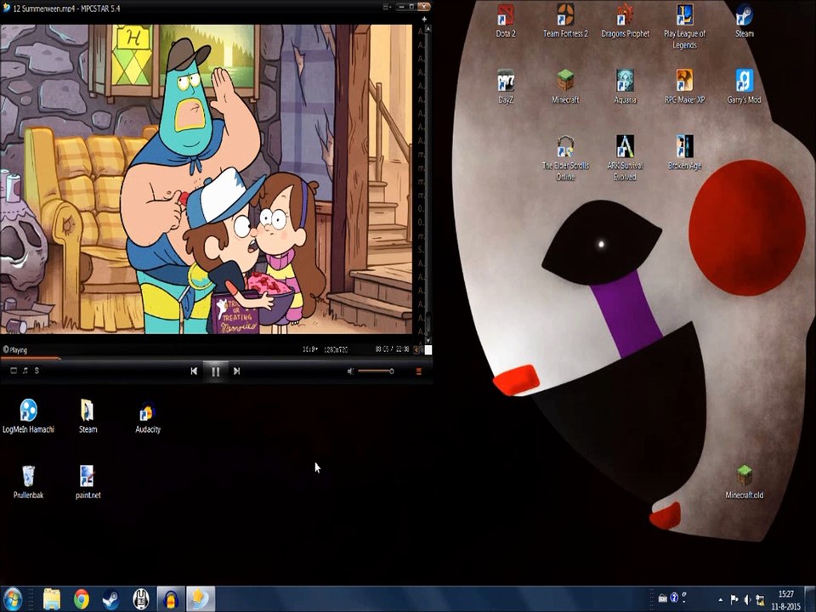Click the MPCSTAR taskbar button
Viewport: 816px width, 612px height.
tap(201, 599)
